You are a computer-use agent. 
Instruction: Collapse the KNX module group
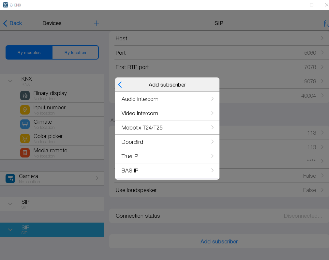tap(10, 81)
